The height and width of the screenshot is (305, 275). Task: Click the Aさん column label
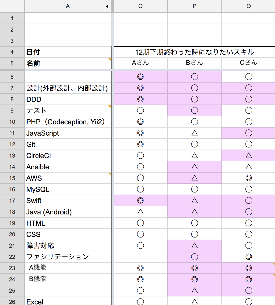pos(140,63)
